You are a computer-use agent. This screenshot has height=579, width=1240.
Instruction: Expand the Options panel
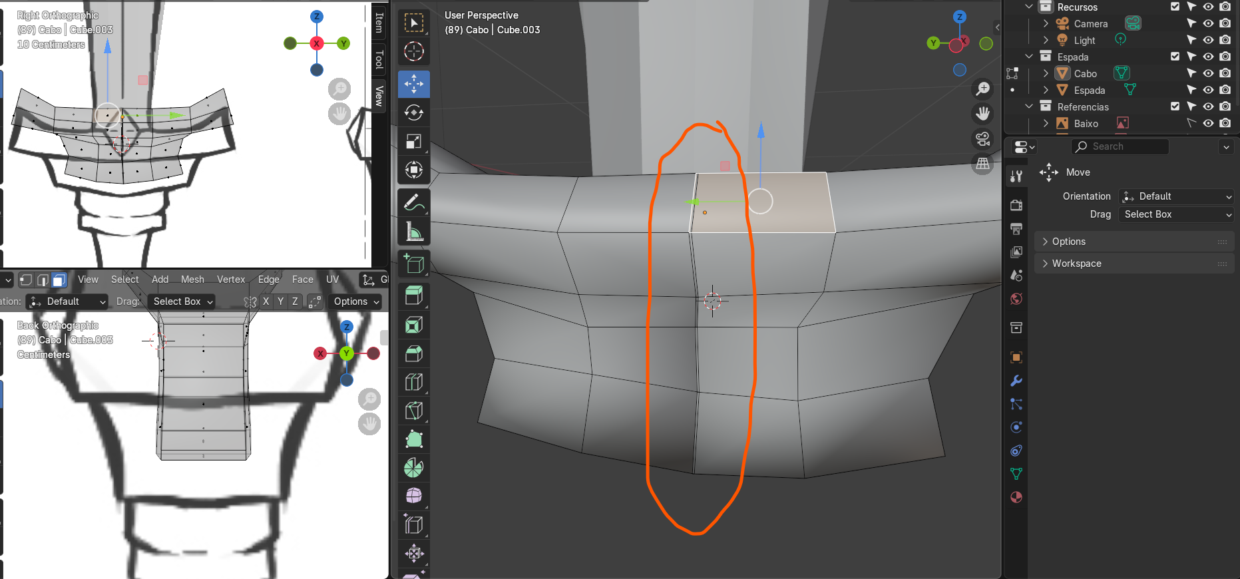coord(1134,242)
